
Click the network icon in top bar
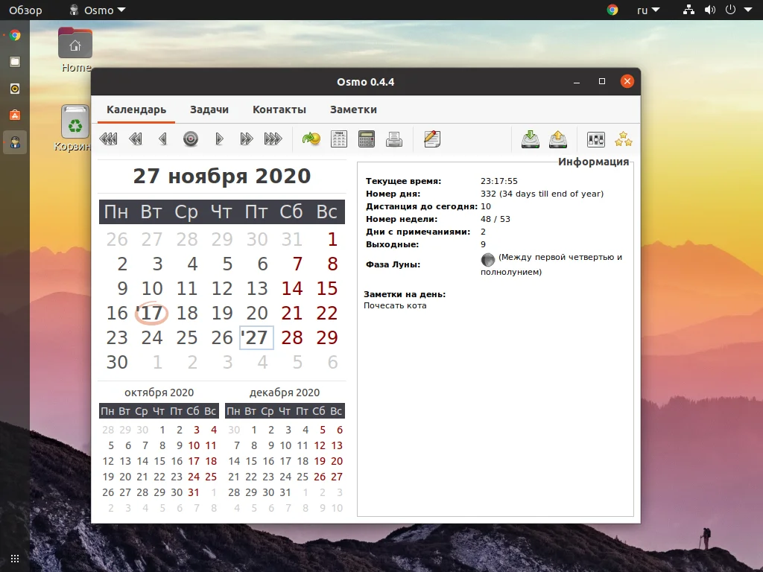point(688,10)
